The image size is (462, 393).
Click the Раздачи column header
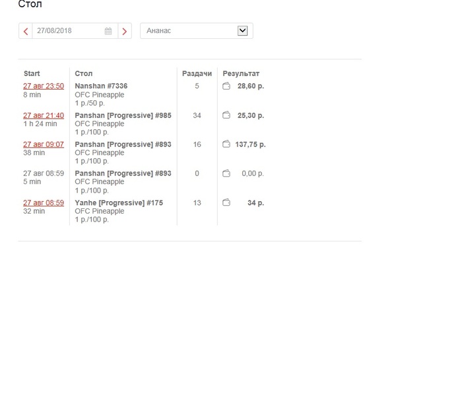197,74
